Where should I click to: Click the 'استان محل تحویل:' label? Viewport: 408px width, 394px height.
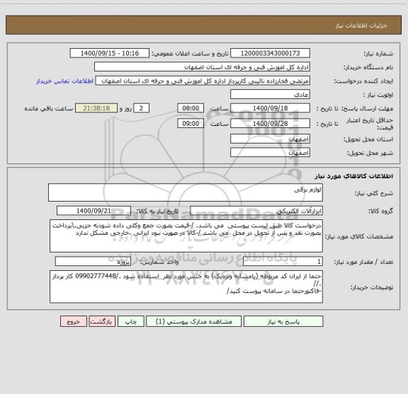368,139
